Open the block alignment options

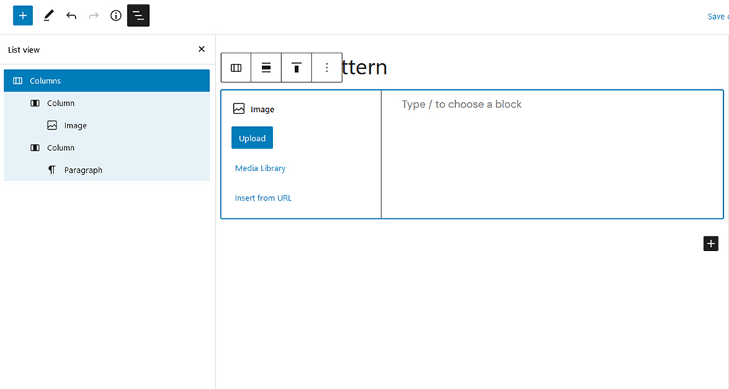coord(266,68)
